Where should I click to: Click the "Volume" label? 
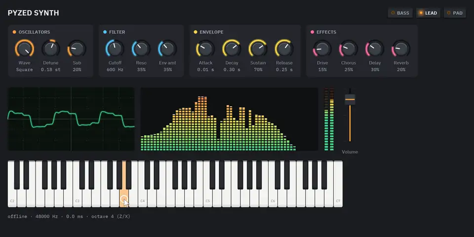(x=350, y=152)
